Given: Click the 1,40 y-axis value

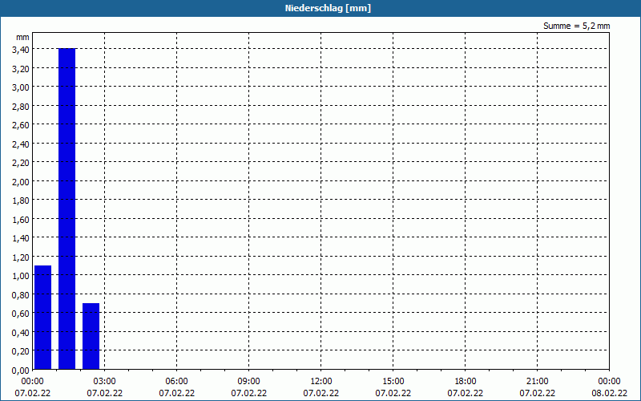Looking at the screenshot, I should click(x=21, y=238).
